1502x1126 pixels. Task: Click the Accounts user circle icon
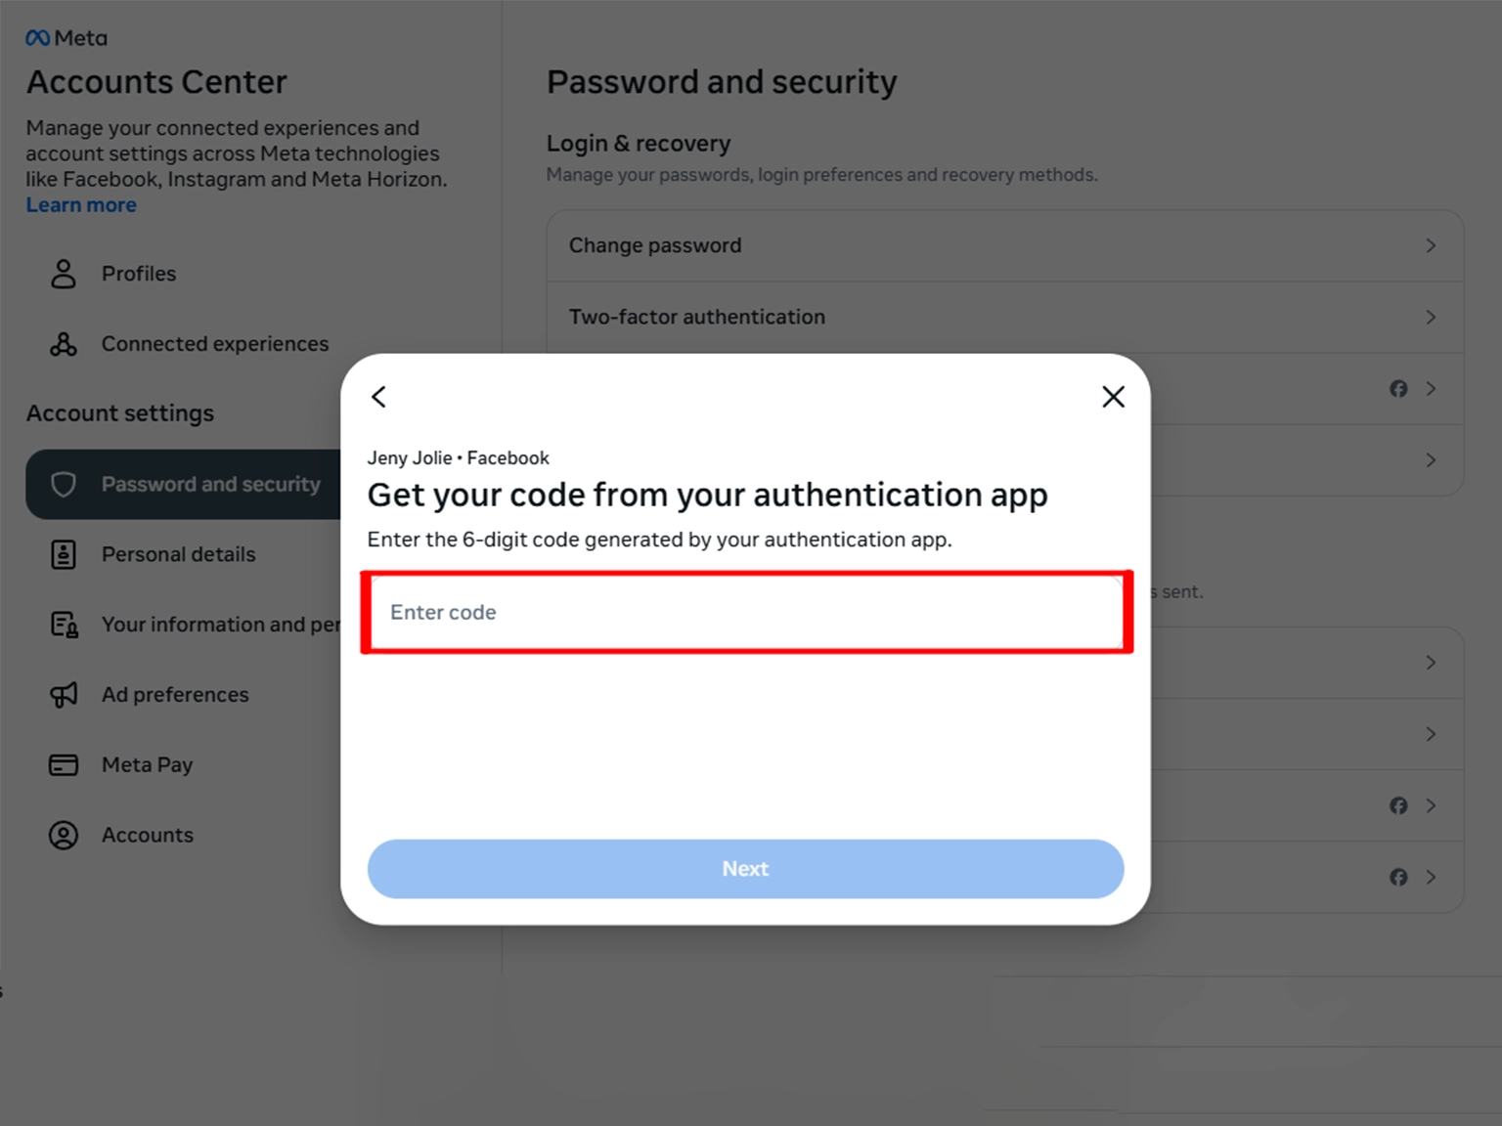point(64,836)
